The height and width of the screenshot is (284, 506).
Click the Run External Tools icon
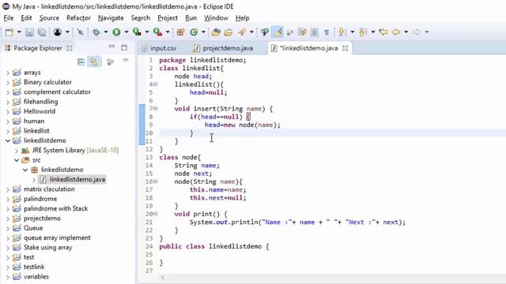157,32
